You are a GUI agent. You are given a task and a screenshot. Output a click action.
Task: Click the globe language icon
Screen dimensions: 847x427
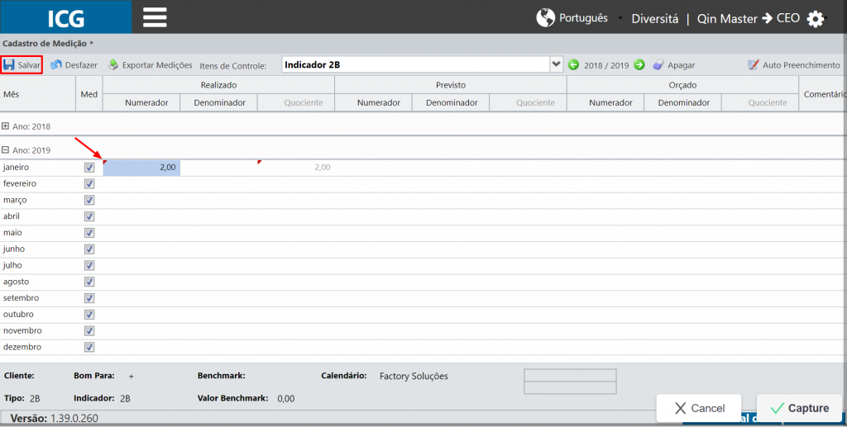pyautogui.click(x=546, y=18)
